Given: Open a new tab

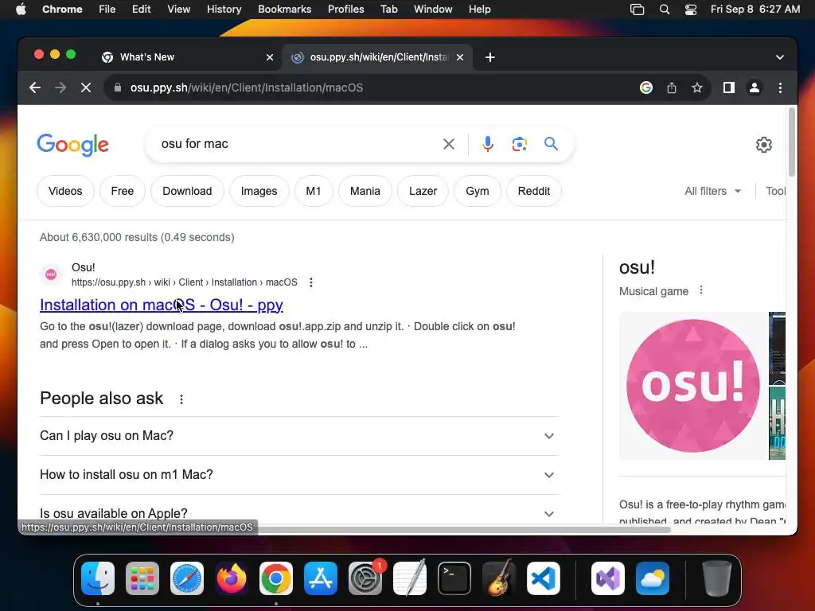Looking at the screenshot, I should point(489,57).
